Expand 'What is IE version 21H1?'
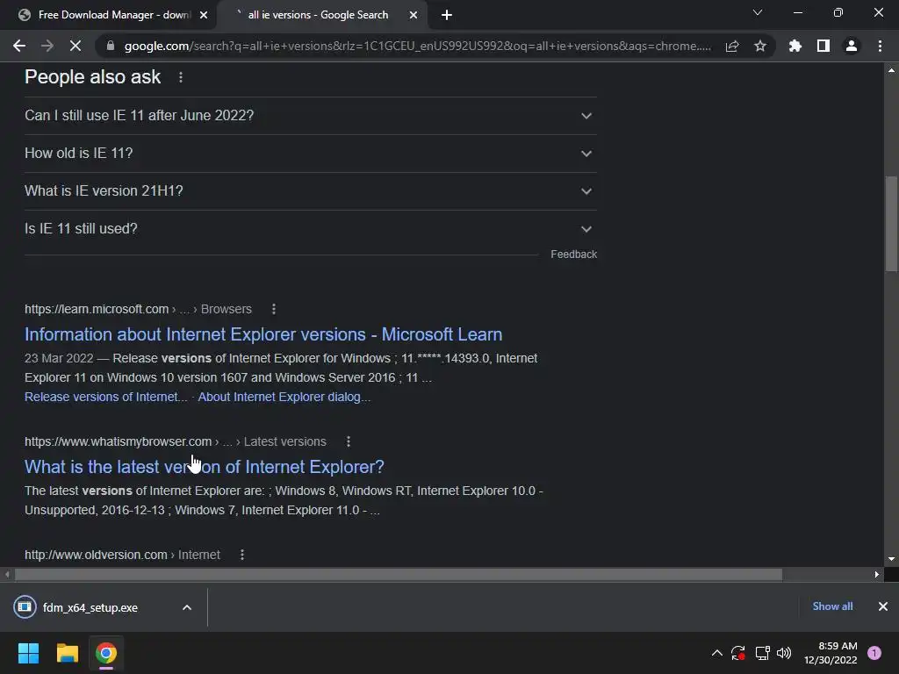 click(x=311, y=191)
